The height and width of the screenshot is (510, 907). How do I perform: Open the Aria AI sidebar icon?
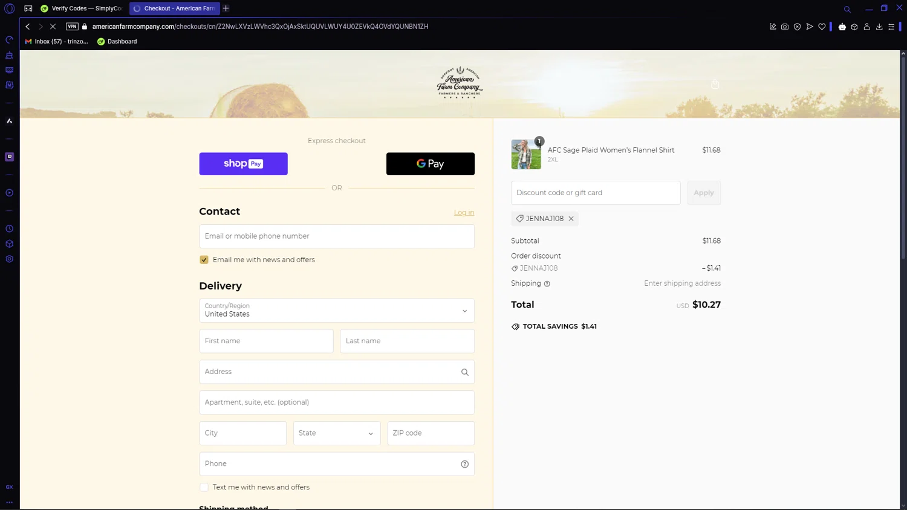tap(9, 121)
